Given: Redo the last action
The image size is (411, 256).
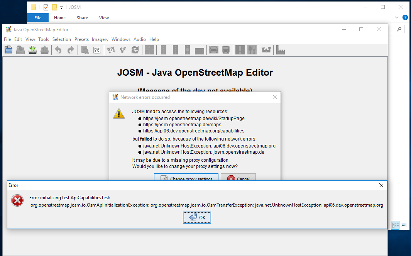Looking at the screenshot, I should tap(70, 49).
